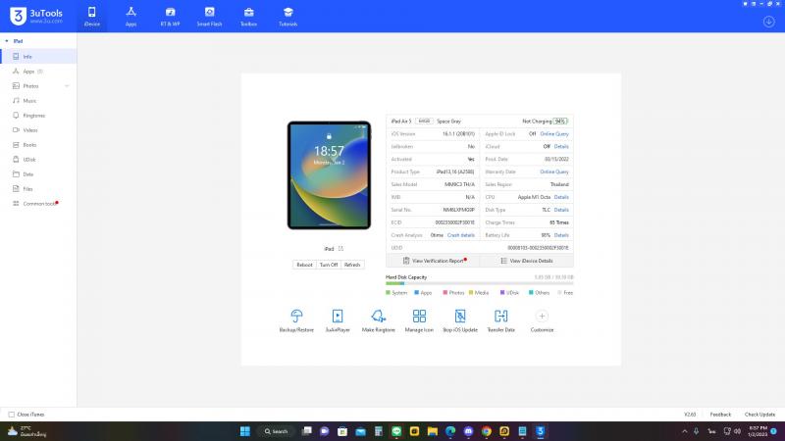The height and width of the screenshot is (441, 785).
Task: Launch 3uAirPlayer
Action: click(x=338, y=320)
